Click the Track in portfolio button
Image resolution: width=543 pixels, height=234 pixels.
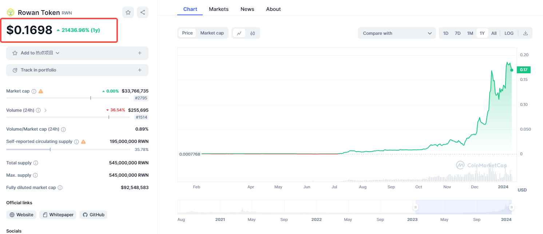click(x=77, y=70)
